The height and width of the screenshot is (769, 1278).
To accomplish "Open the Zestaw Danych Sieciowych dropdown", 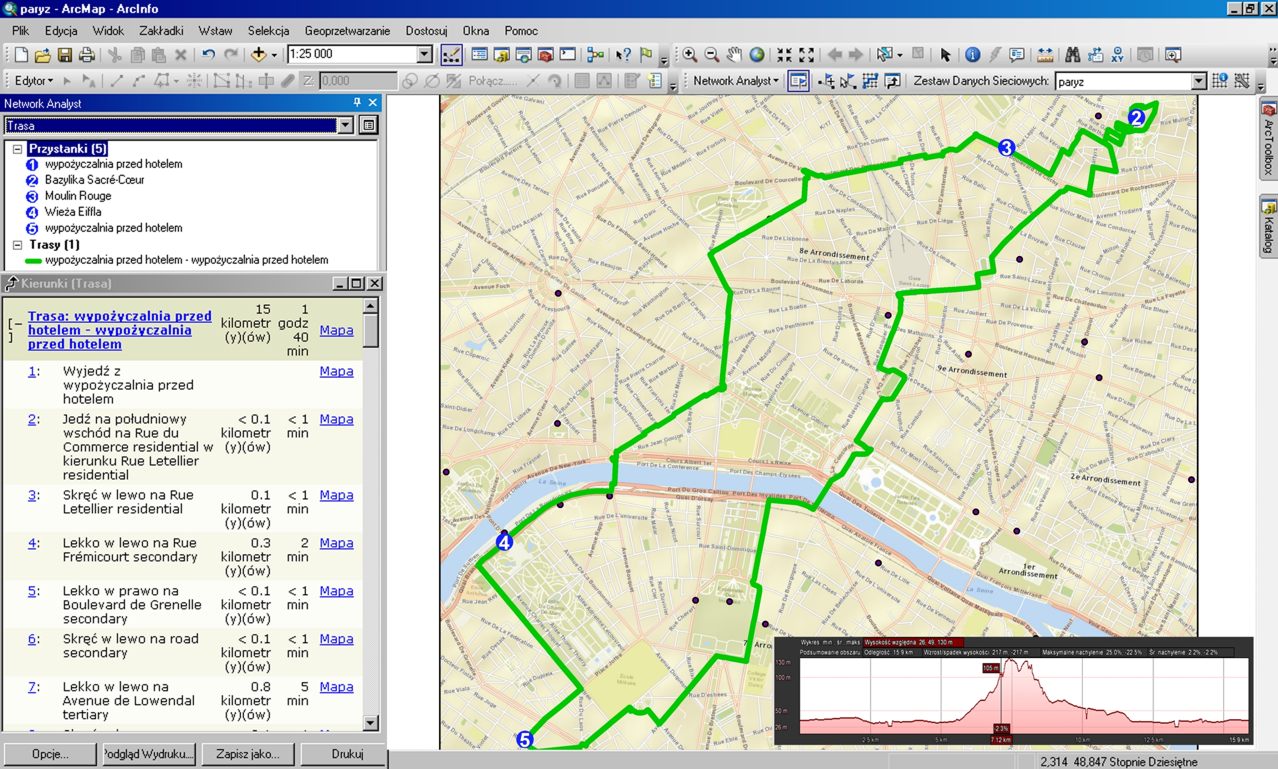I will (x=1199, y=81).
